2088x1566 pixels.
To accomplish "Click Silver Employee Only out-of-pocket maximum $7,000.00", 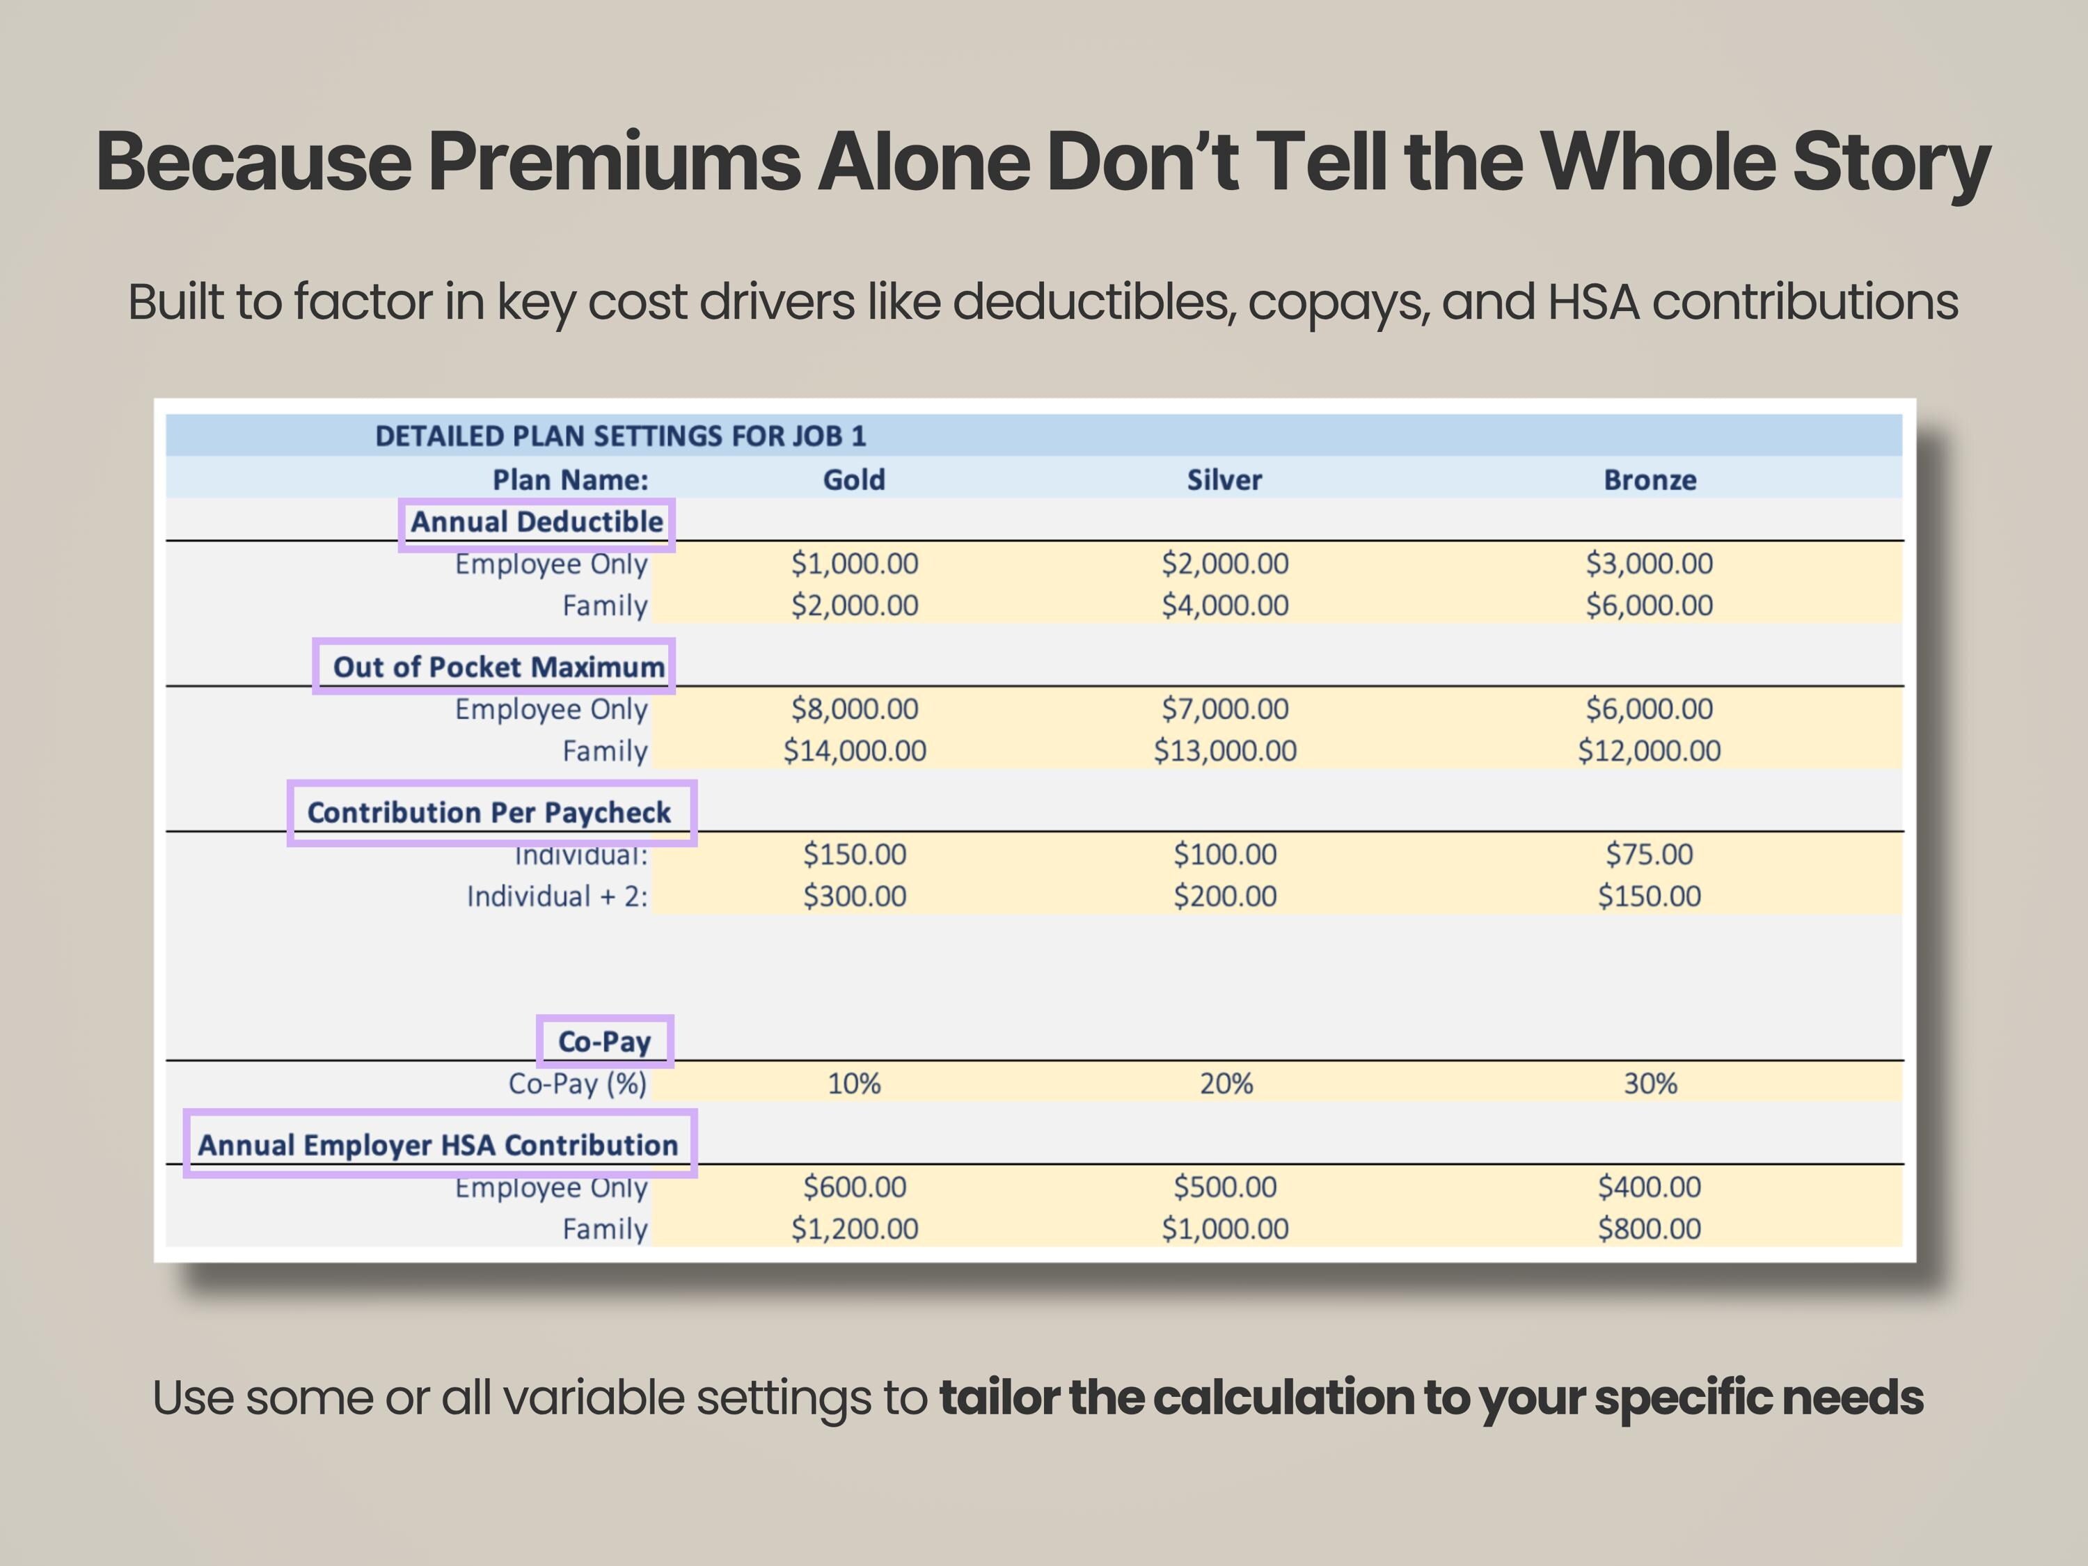I will (1224, 709).
